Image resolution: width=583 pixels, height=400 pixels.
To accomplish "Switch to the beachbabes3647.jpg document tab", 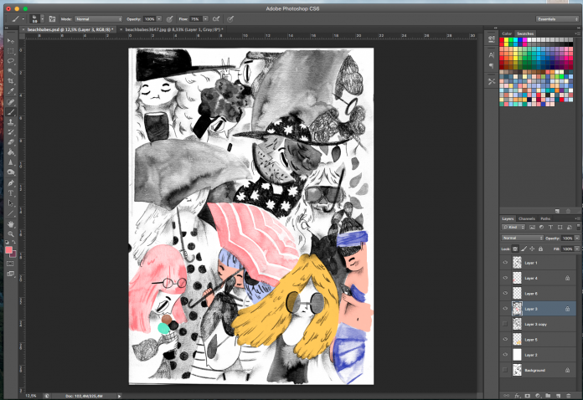I will click(174, 29).
